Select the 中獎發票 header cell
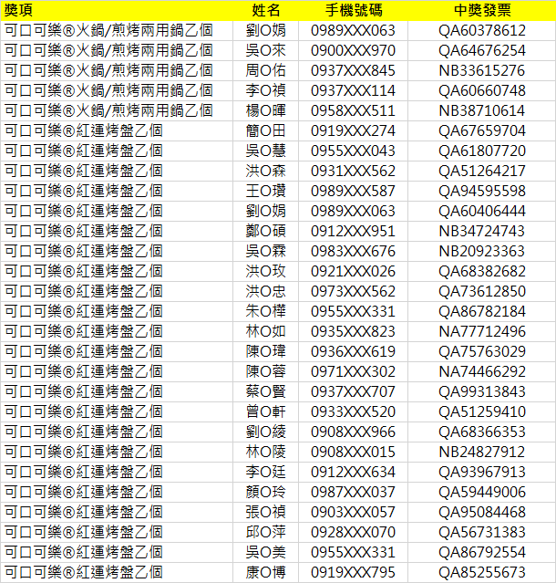This screenshot has height=583, width=556. [482, 10]
